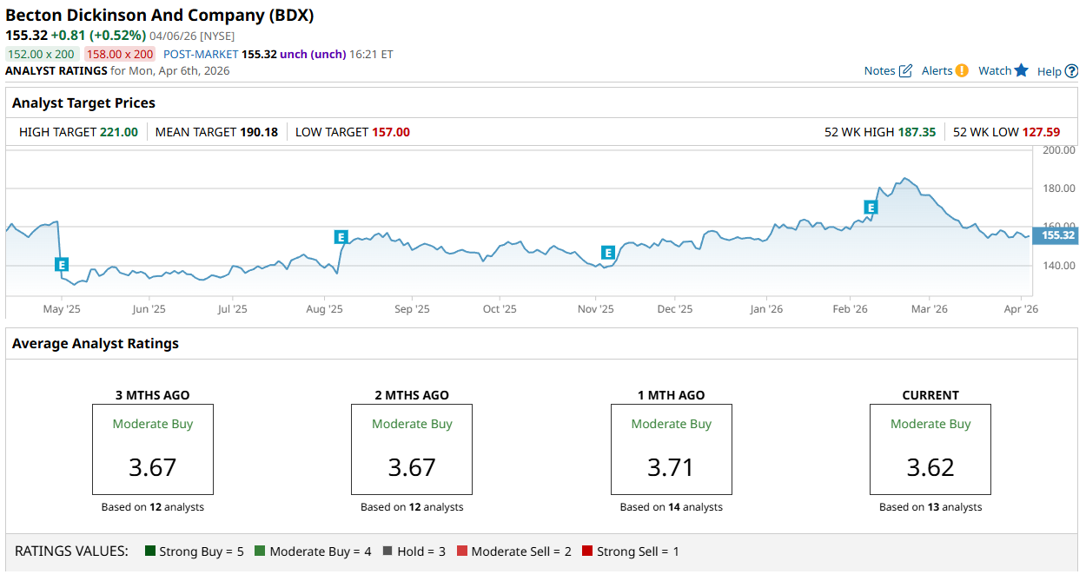The image size is (1086, 581).
Task: Select the 3 MTHS AGO rating box
Action: pos(153,449)
